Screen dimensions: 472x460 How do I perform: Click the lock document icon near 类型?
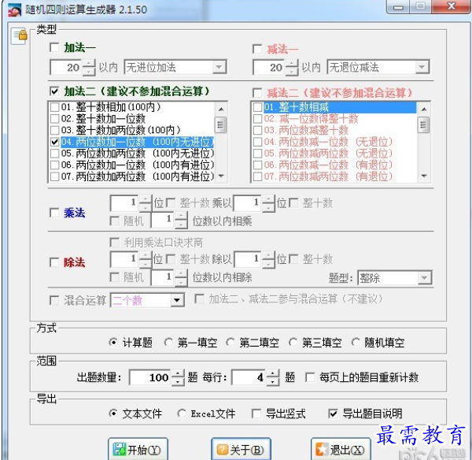pos(20,36)
